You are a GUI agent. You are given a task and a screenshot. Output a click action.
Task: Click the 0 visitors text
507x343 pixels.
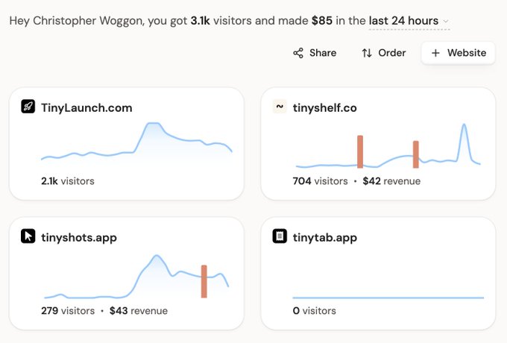pyautogui.click(x=315, y=311)
